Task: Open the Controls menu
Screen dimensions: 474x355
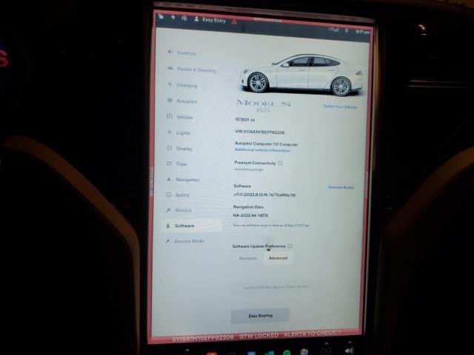Action: click(182, 53)
